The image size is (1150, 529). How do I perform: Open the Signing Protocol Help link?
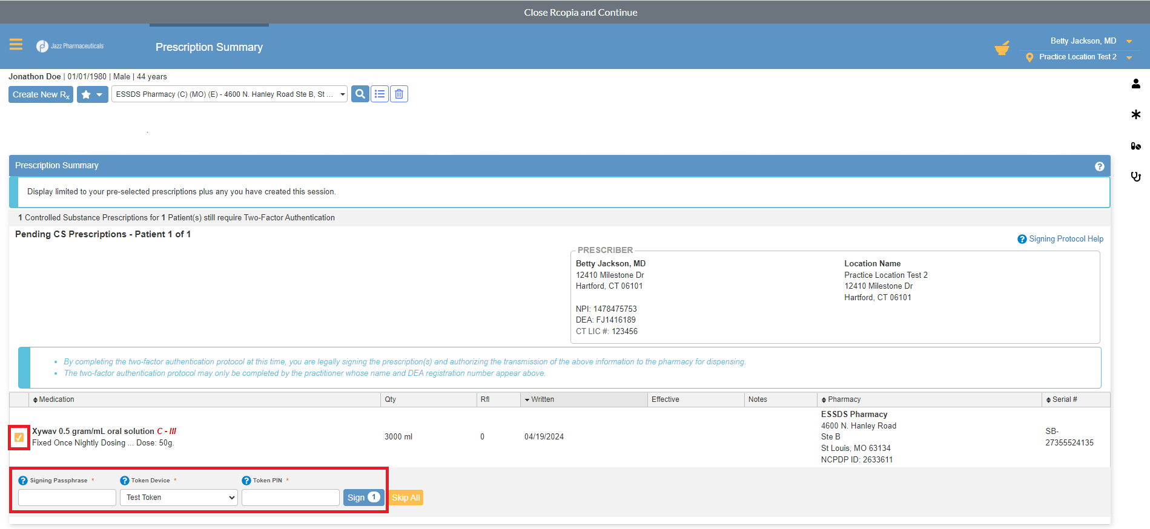coord(1060,239)
